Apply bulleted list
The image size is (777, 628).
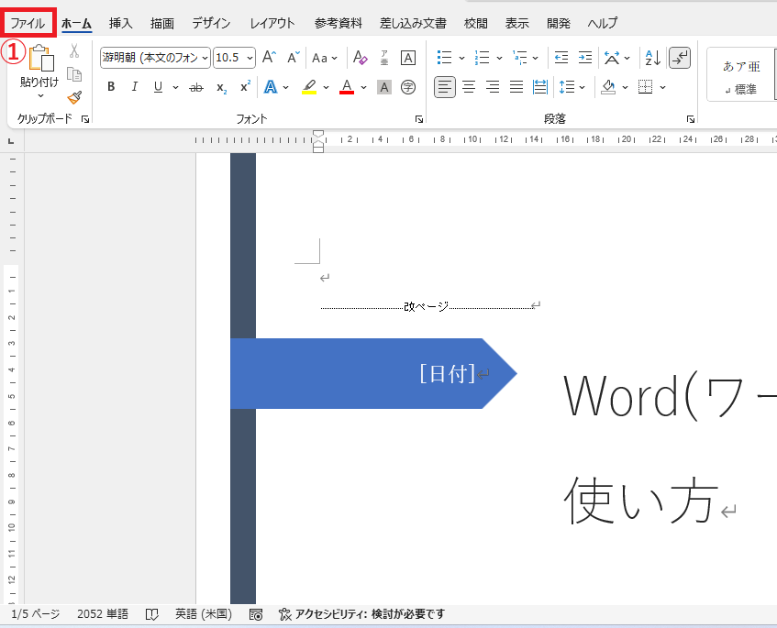pos(445,58)
